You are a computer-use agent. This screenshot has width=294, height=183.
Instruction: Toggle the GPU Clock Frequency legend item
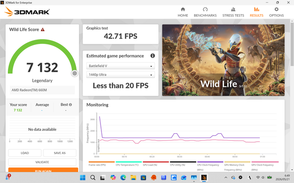[x=265, y=166]
